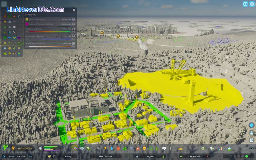Click the New Dollarton city name

pyautogui.click(x=106, y=156)
